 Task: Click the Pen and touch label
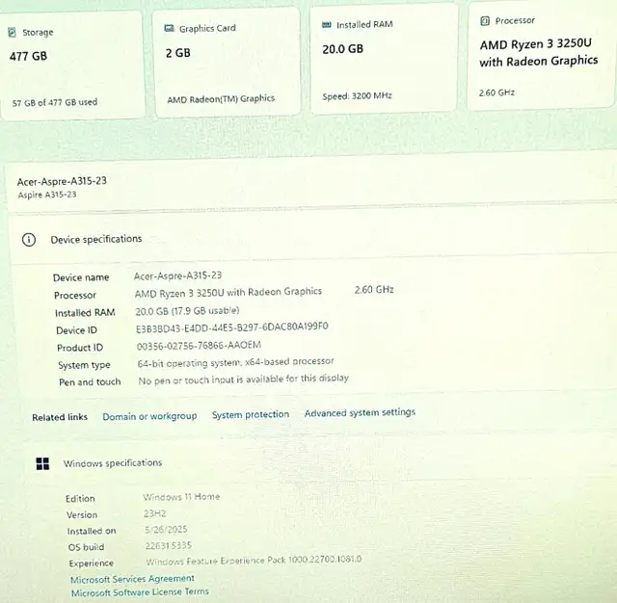[x=90, y=382]
